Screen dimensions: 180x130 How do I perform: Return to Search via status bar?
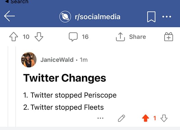[x=17, y=2]
